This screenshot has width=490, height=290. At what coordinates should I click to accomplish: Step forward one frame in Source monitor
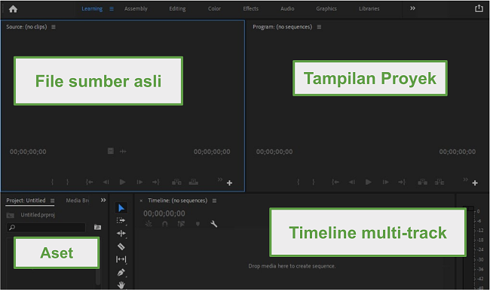tap(139, 182)
